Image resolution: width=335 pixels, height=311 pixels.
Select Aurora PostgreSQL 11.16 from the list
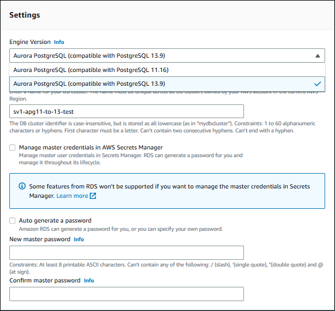(x=90, y=70)
